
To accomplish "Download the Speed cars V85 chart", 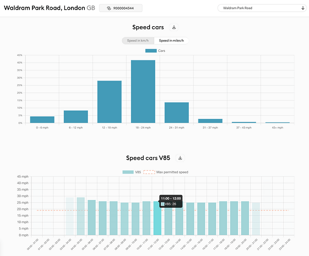I will (x=180, y=158).
